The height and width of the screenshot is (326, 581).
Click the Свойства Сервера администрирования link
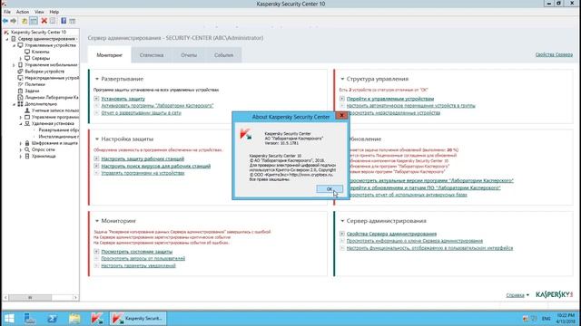(x=391, y=234)
